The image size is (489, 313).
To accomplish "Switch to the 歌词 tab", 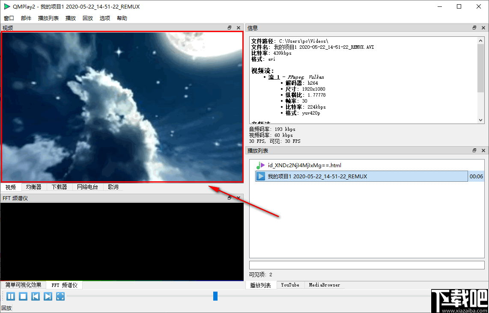I will coord(113,186).
